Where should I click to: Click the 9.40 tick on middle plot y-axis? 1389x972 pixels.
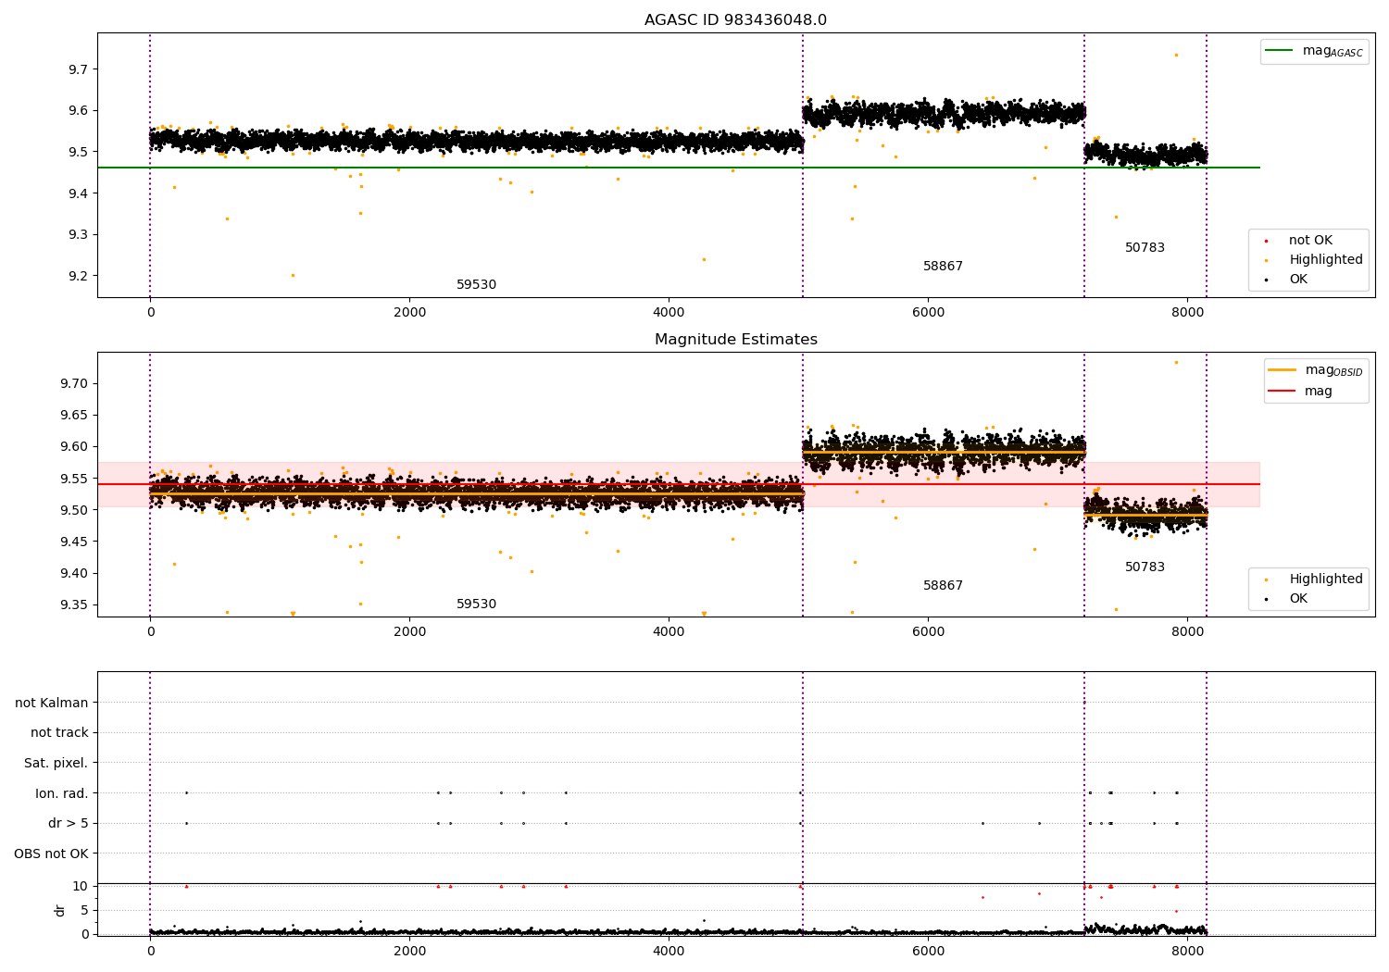point(74,574)
